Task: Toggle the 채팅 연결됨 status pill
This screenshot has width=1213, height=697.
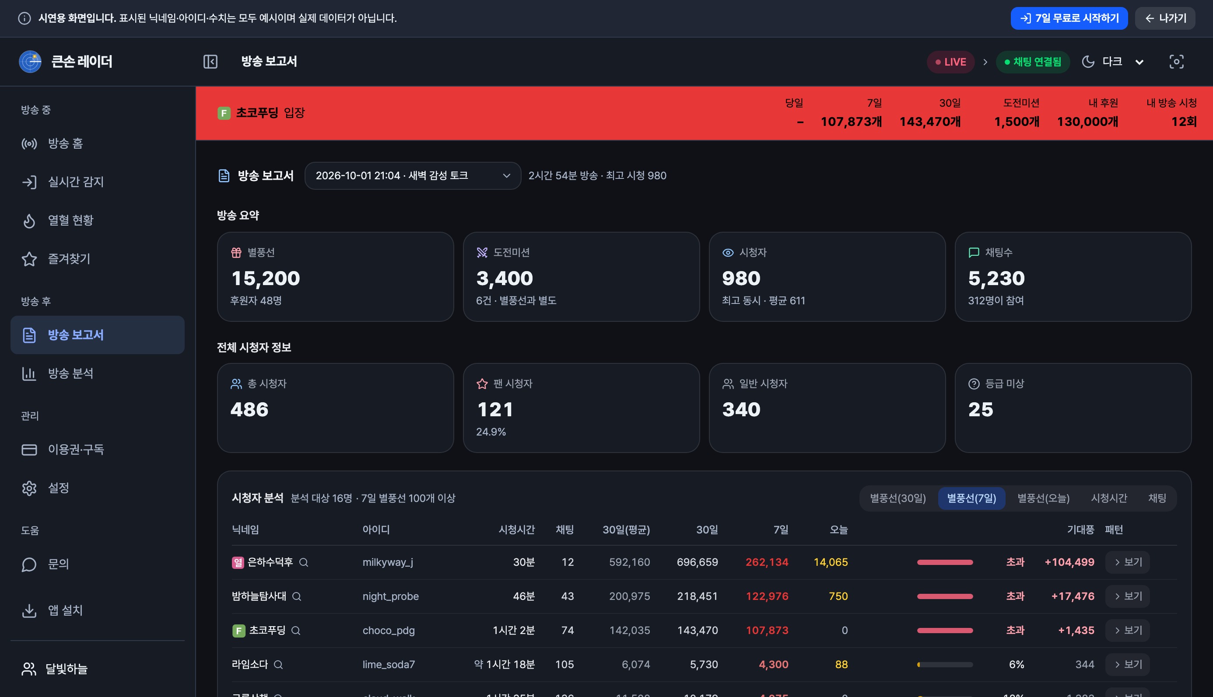Action: tap(1032, 62)
